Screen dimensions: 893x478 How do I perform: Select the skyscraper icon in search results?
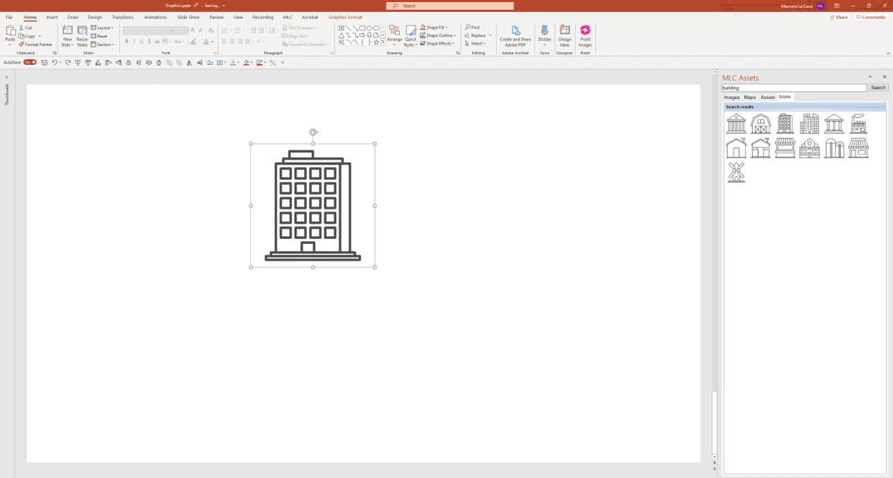tap(785, 123)
